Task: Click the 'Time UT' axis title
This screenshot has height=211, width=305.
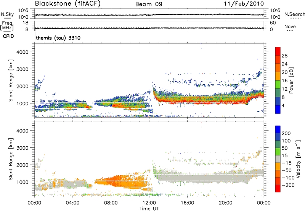Action: [149, 209]
